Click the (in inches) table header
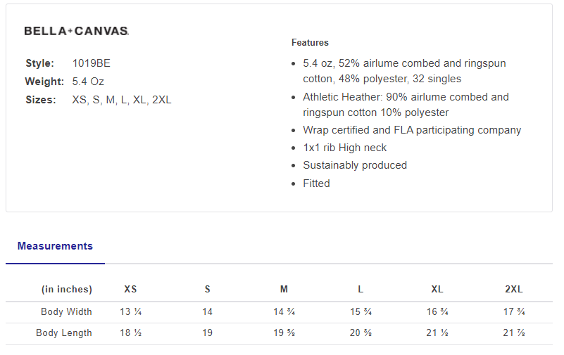The height and width of the screenshot is (355, 564). 67,289
